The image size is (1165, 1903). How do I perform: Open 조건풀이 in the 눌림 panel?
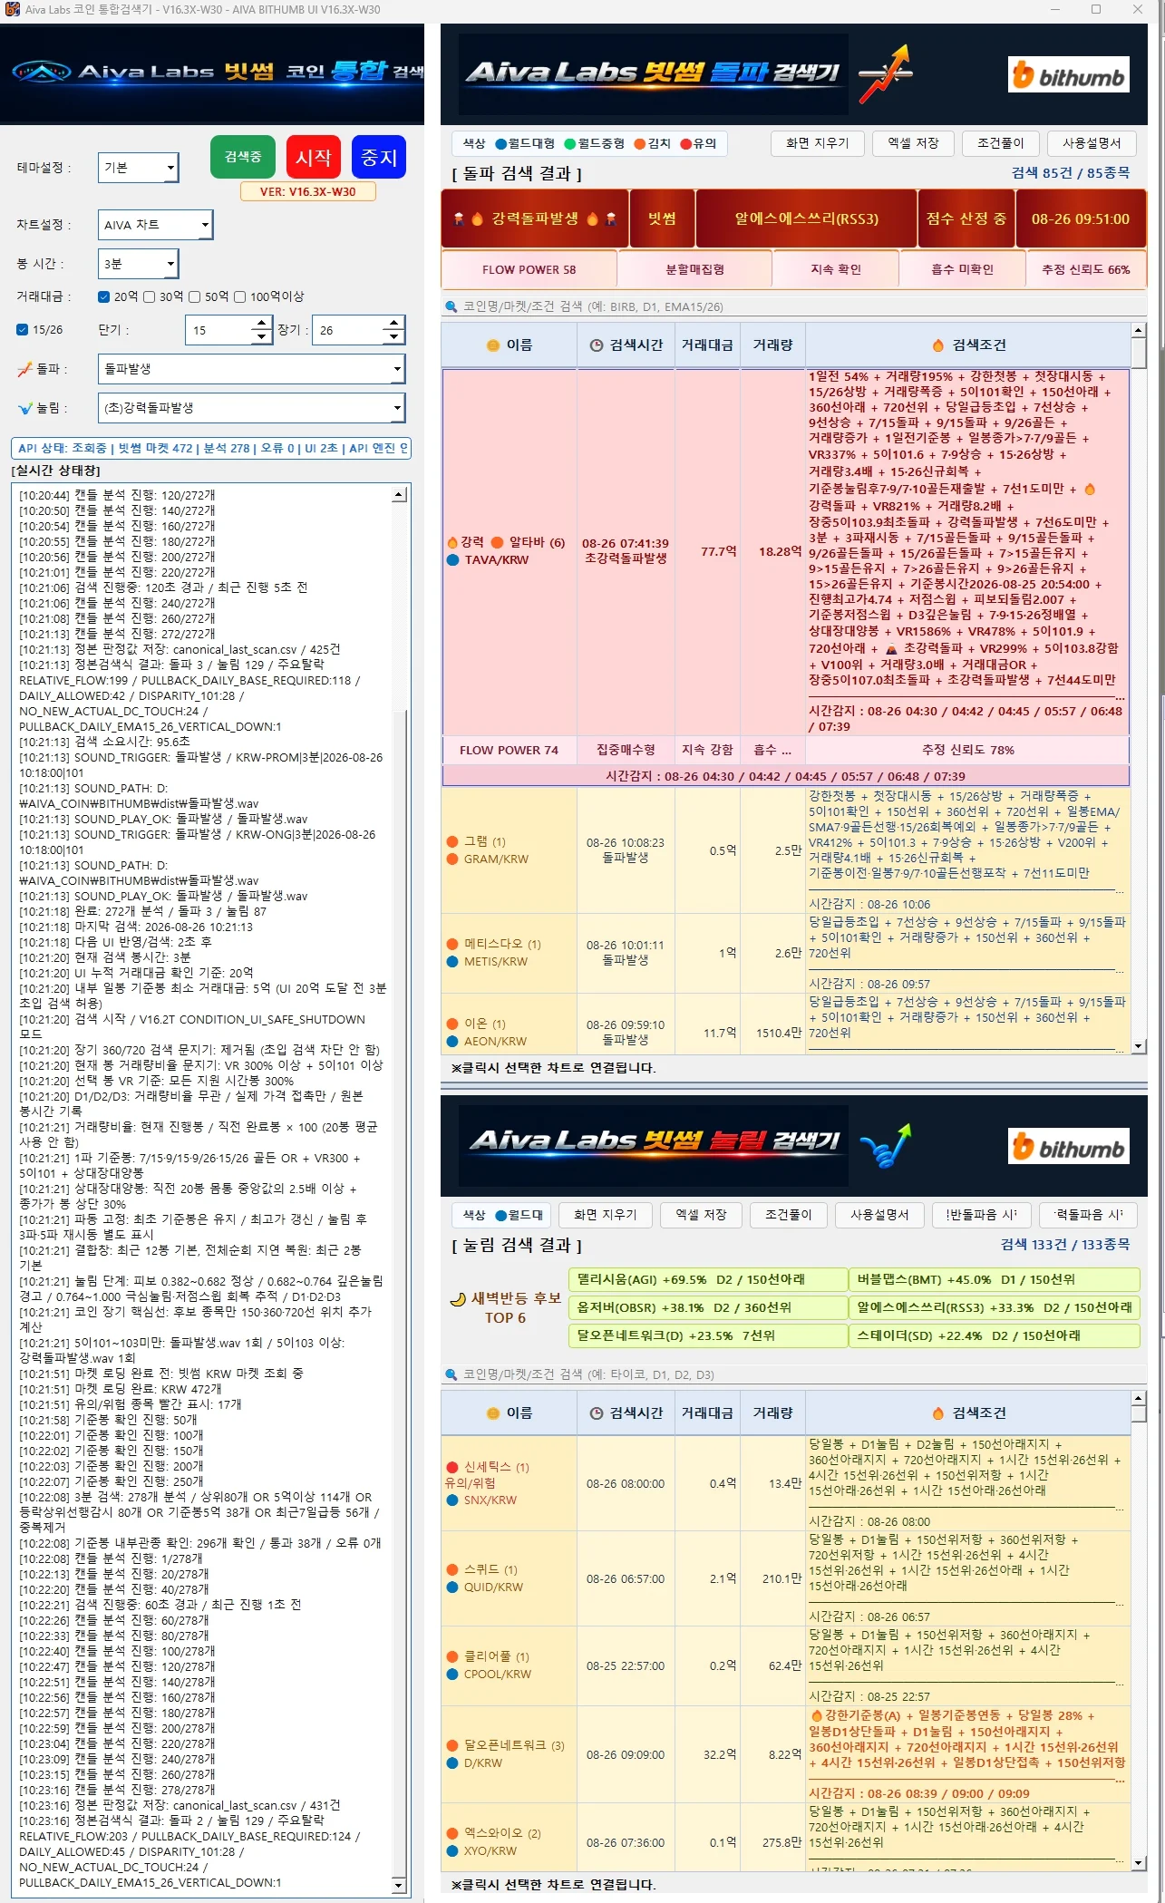click(789, 1215)
